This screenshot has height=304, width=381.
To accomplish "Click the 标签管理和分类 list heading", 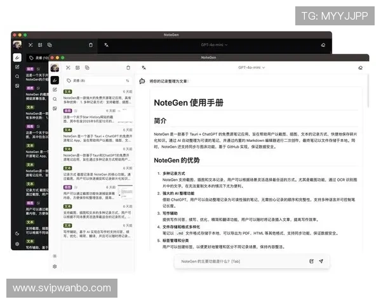I will [175, 241].
